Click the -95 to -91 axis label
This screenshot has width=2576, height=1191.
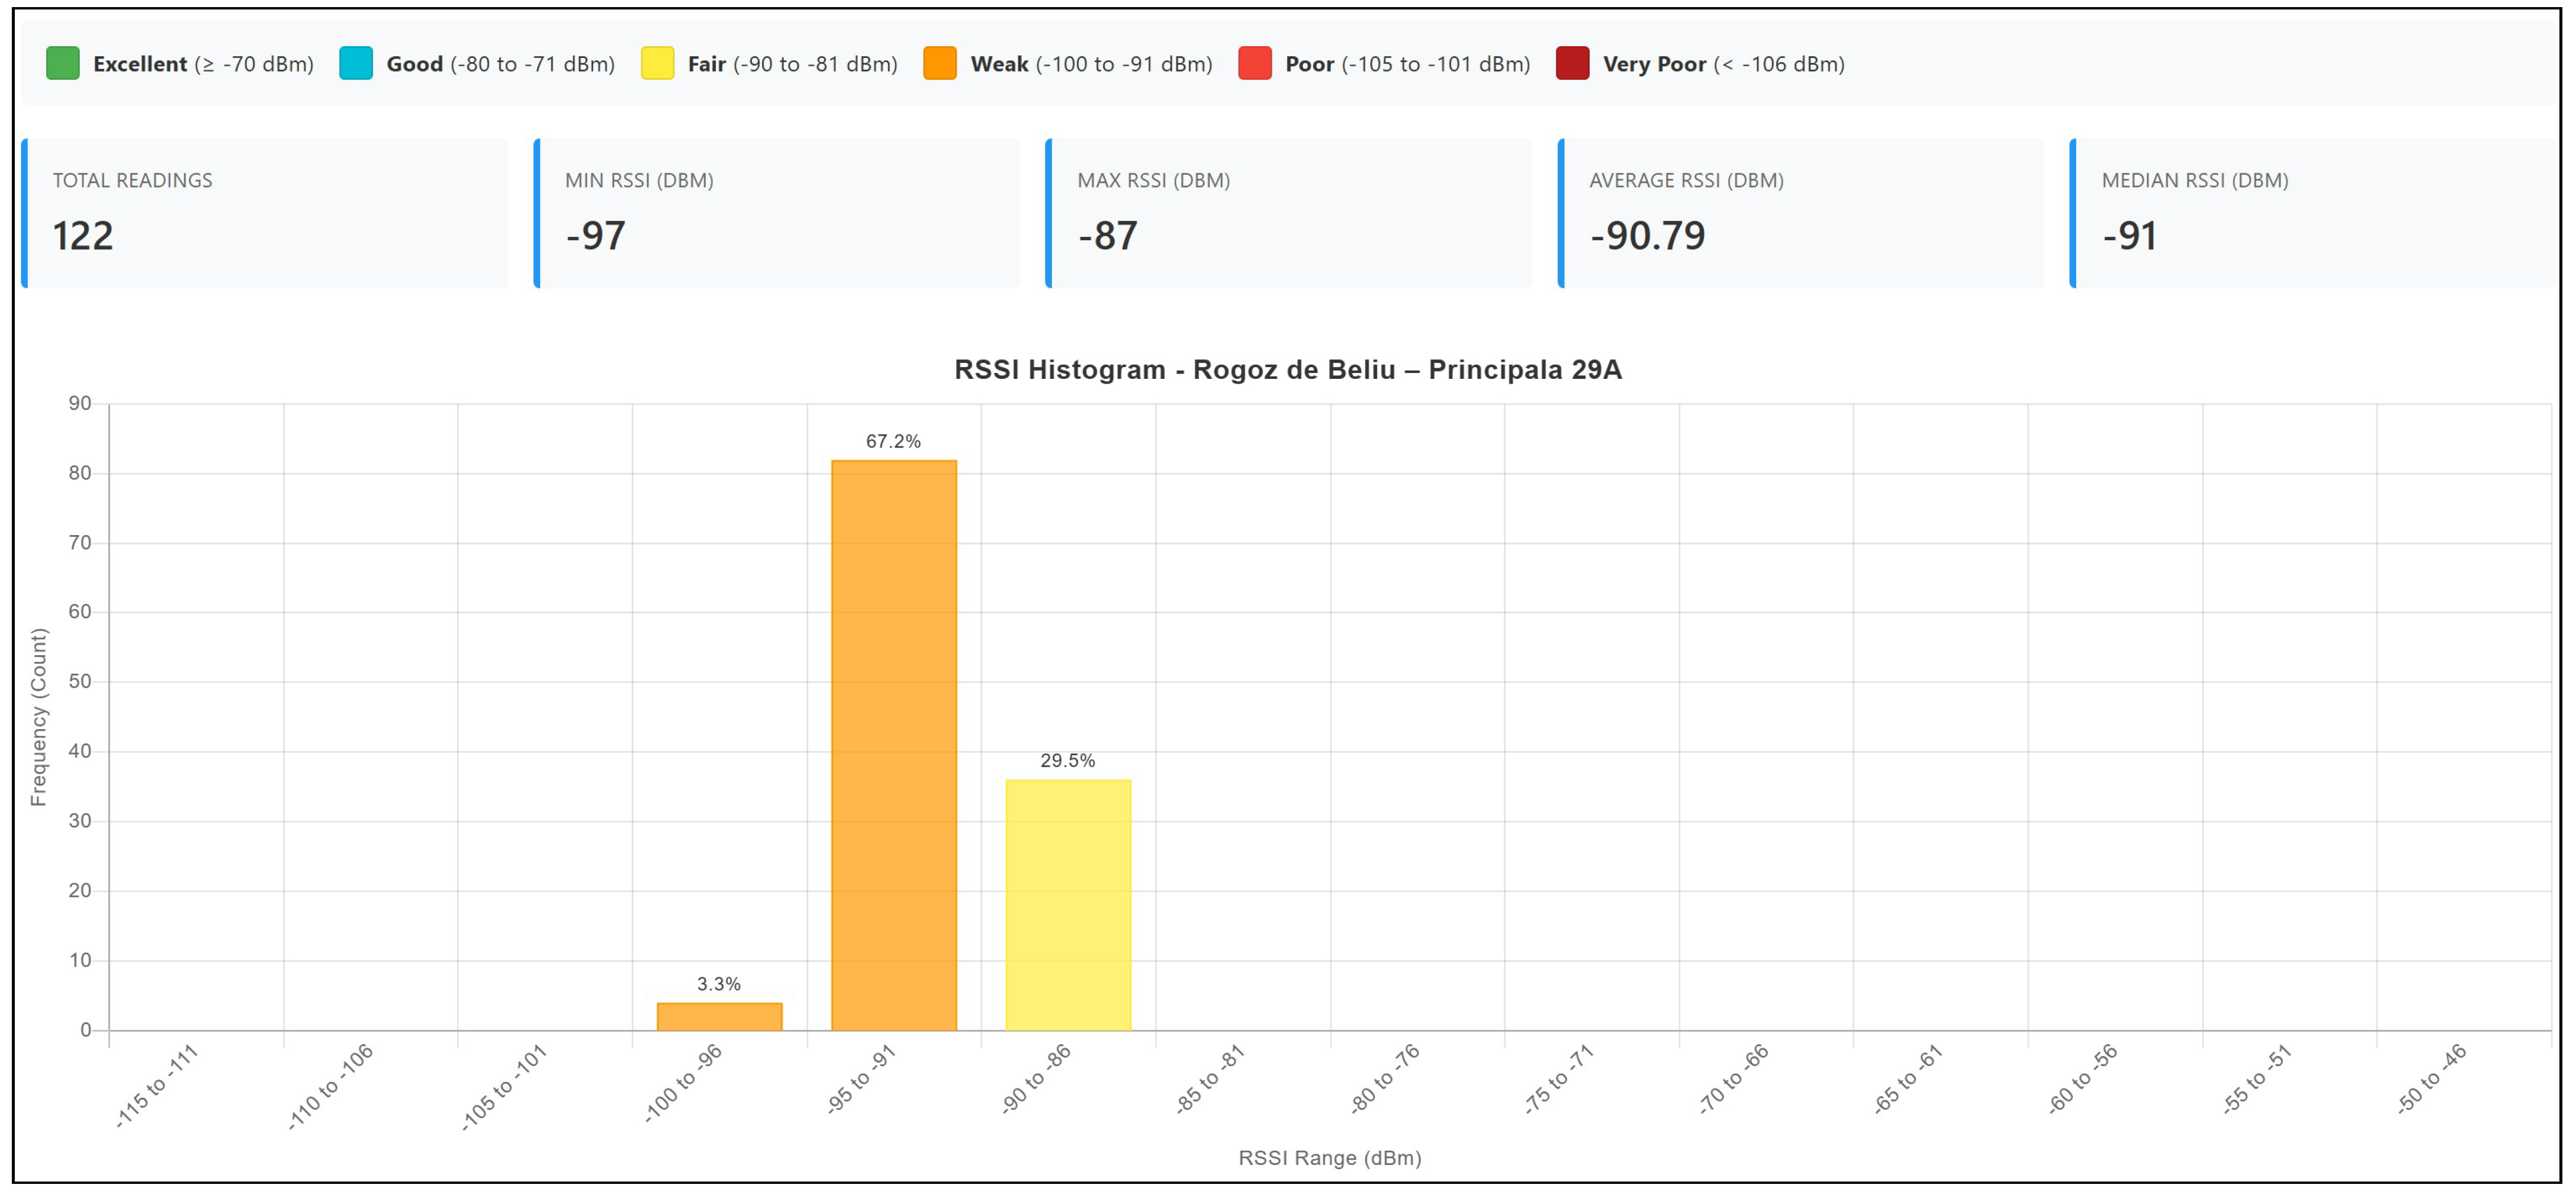(862, 1079)
